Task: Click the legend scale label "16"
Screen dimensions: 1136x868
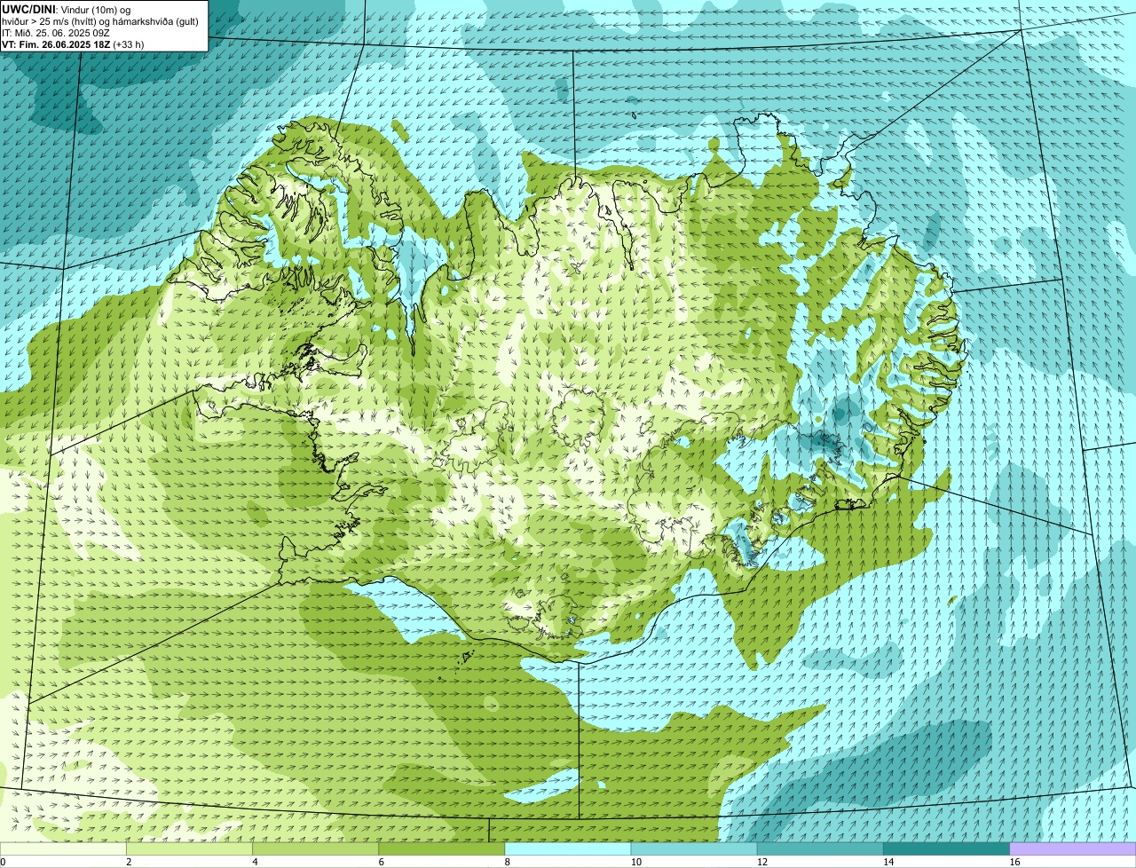Action: (x=1014, y=862)
